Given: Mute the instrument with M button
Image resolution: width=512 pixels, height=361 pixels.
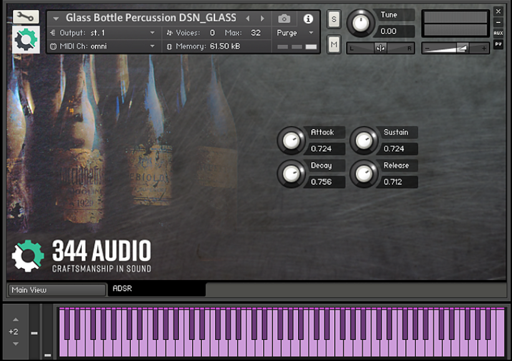Looking at the screenshot, I should point(334,44).
